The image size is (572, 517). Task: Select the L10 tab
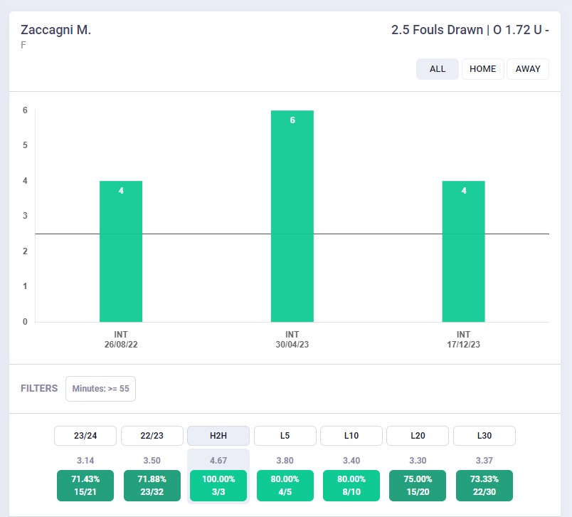tap(351, 436)
